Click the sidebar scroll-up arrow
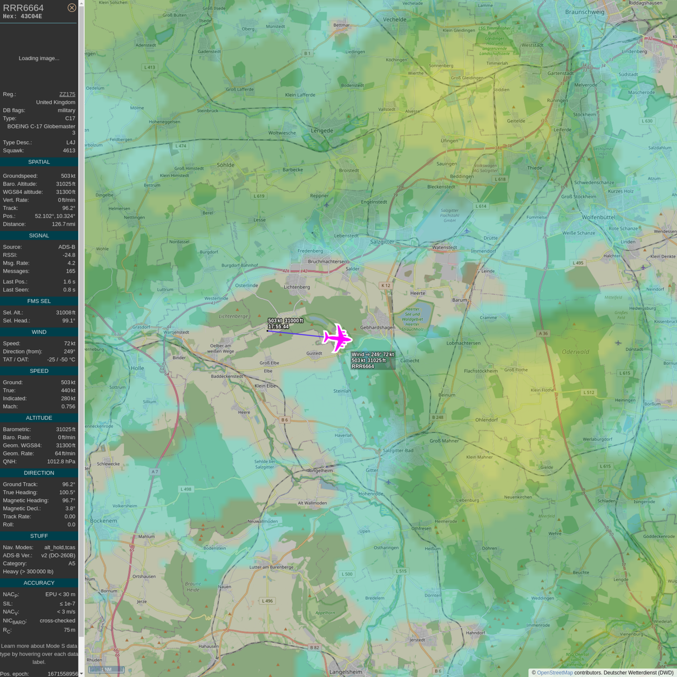This screenshot has height=677, width=677. pyautogui.click(x=81, y=3)
